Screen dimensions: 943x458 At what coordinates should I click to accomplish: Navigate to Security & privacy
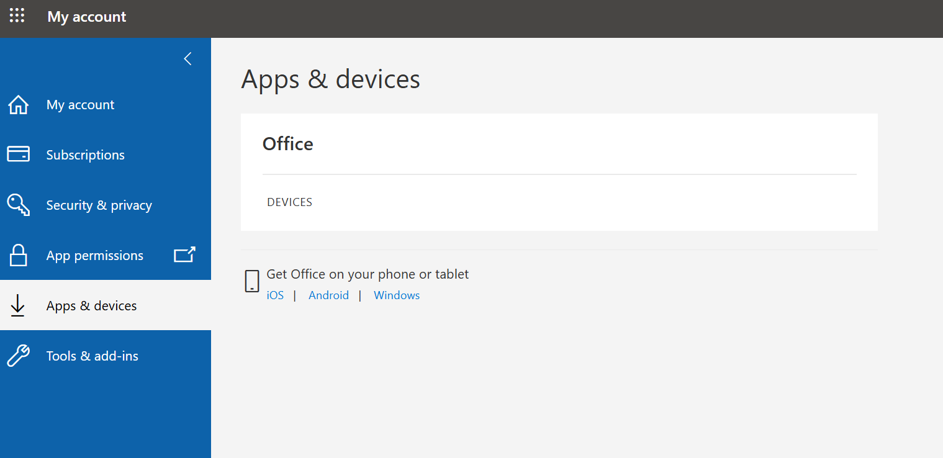tap(99, 205)
